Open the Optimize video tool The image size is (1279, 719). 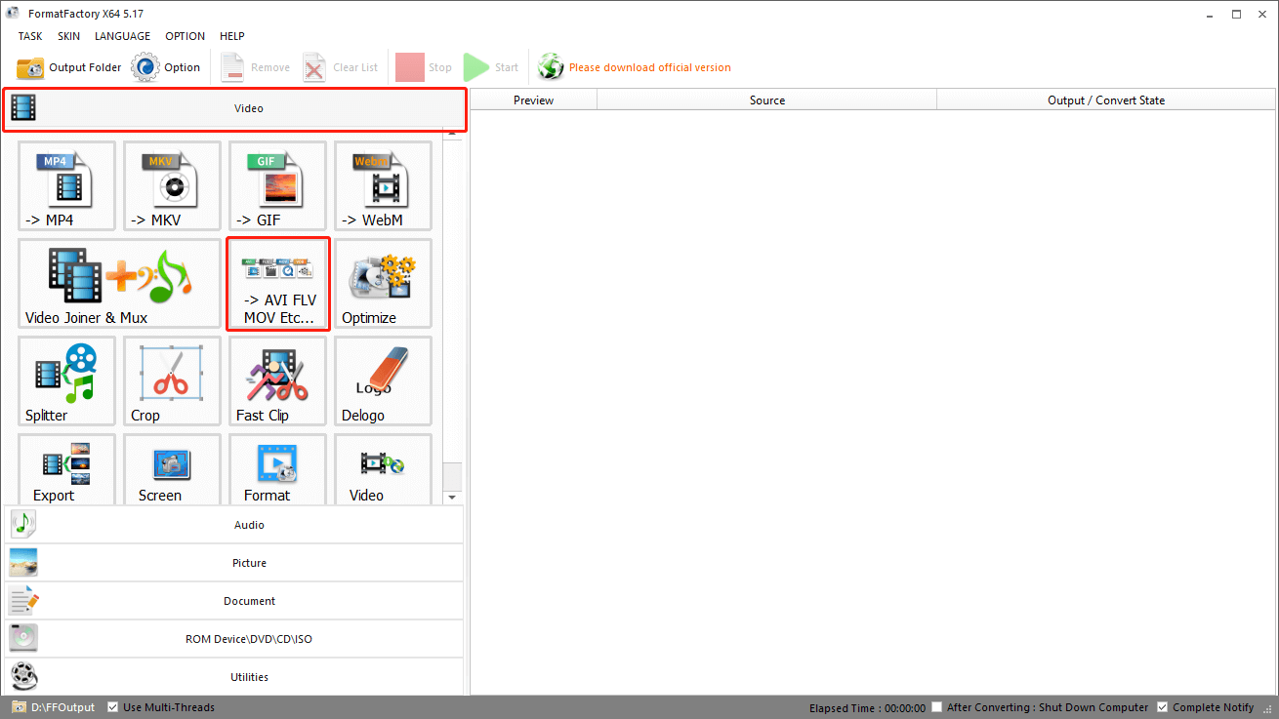point(383,283)
